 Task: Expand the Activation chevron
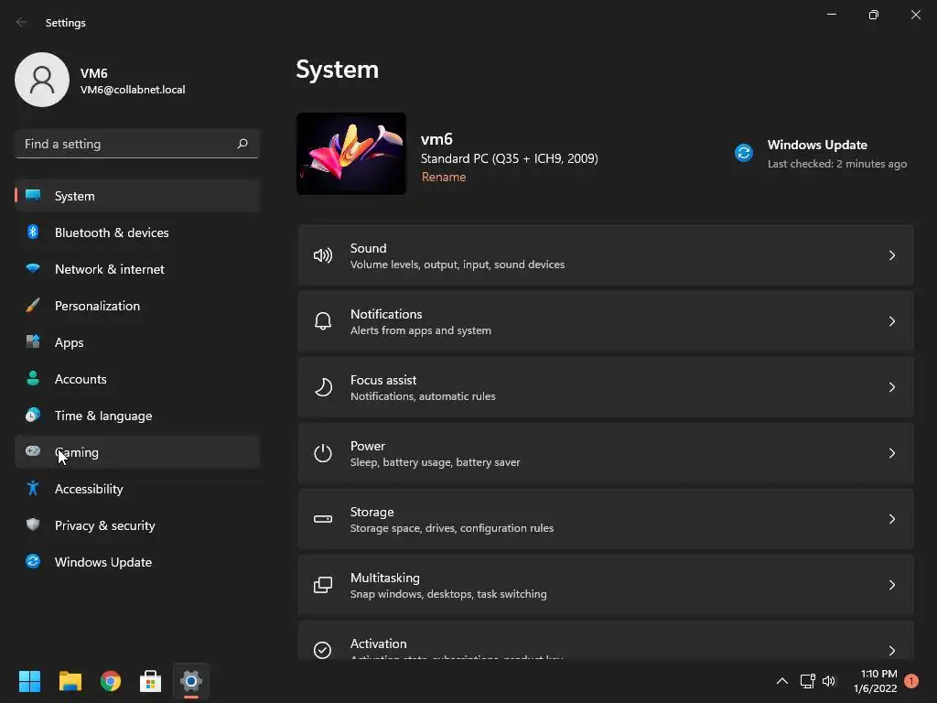coord(891,651)
